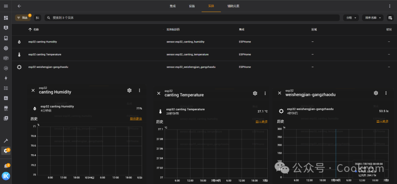
Task: Open the energy lightning bolt sidebar icon
Action: point(6,78)
